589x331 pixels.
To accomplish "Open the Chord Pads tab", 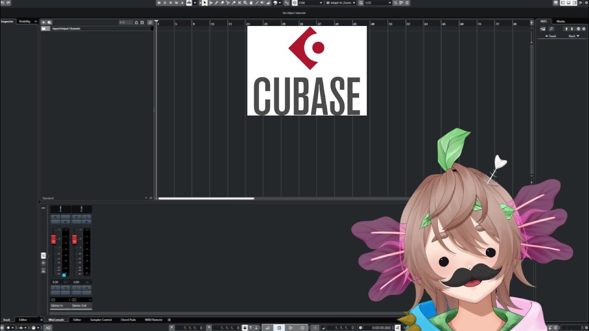I will pyautogui.click(x=128, y=320).
